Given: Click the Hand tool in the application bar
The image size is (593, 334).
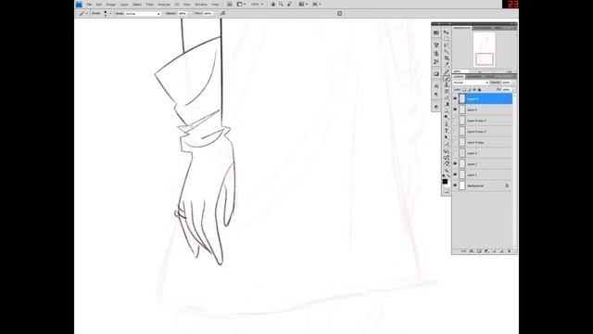Looking at the screenshot, I should click(273, 4).
